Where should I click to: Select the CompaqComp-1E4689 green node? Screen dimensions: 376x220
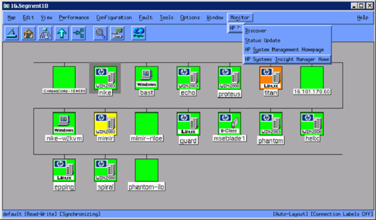[x=64, y=77]
